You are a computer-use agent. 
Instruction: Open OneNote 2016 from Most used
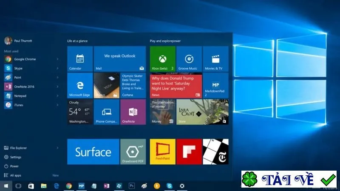tap(31, 87)
